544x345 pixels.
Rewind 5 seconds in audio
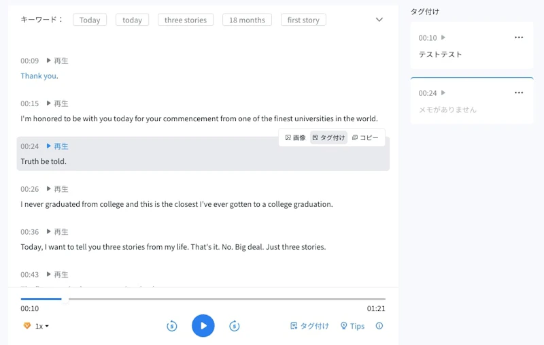[x=172, y=326]
